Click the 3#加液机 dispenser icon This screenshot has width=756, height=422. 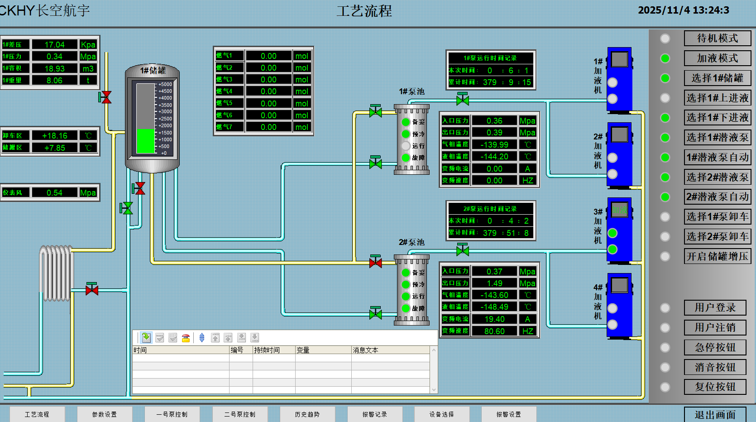[619, 230]
